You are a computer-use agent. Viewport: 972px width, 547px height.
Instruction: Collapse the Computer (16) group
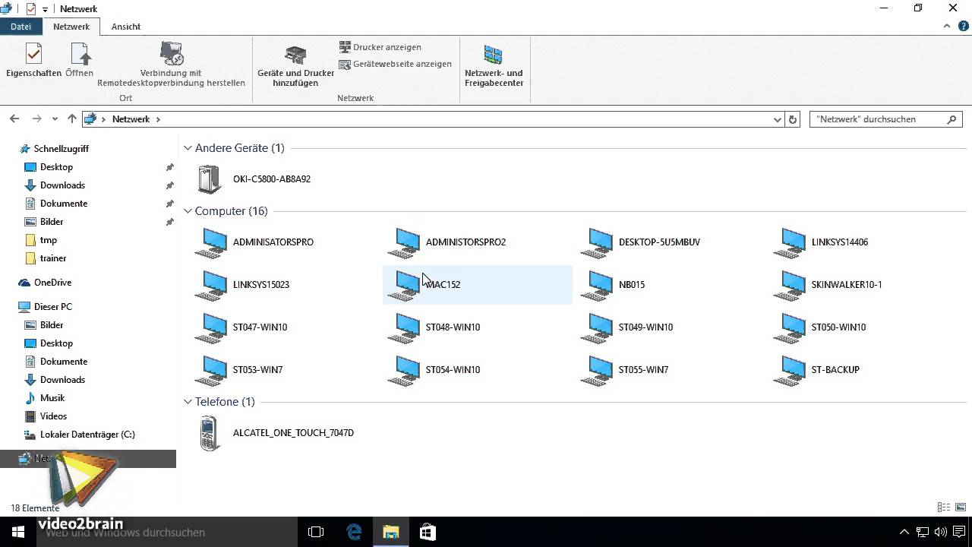188,211
